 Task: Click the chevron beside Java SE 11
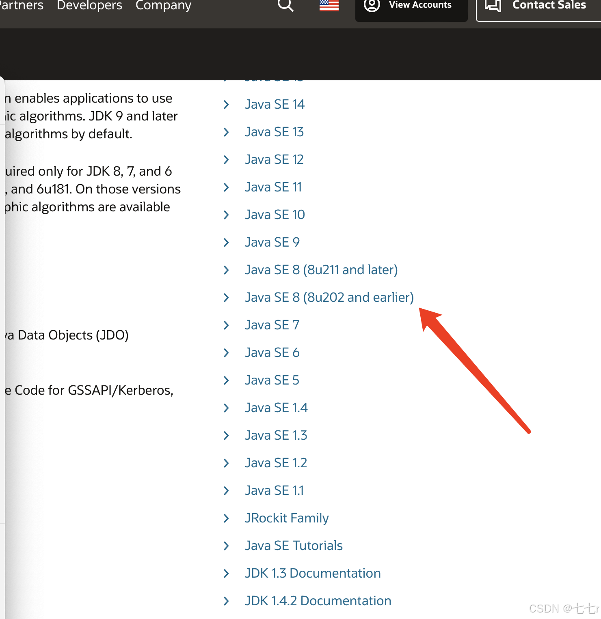click(x=226, y=187)
